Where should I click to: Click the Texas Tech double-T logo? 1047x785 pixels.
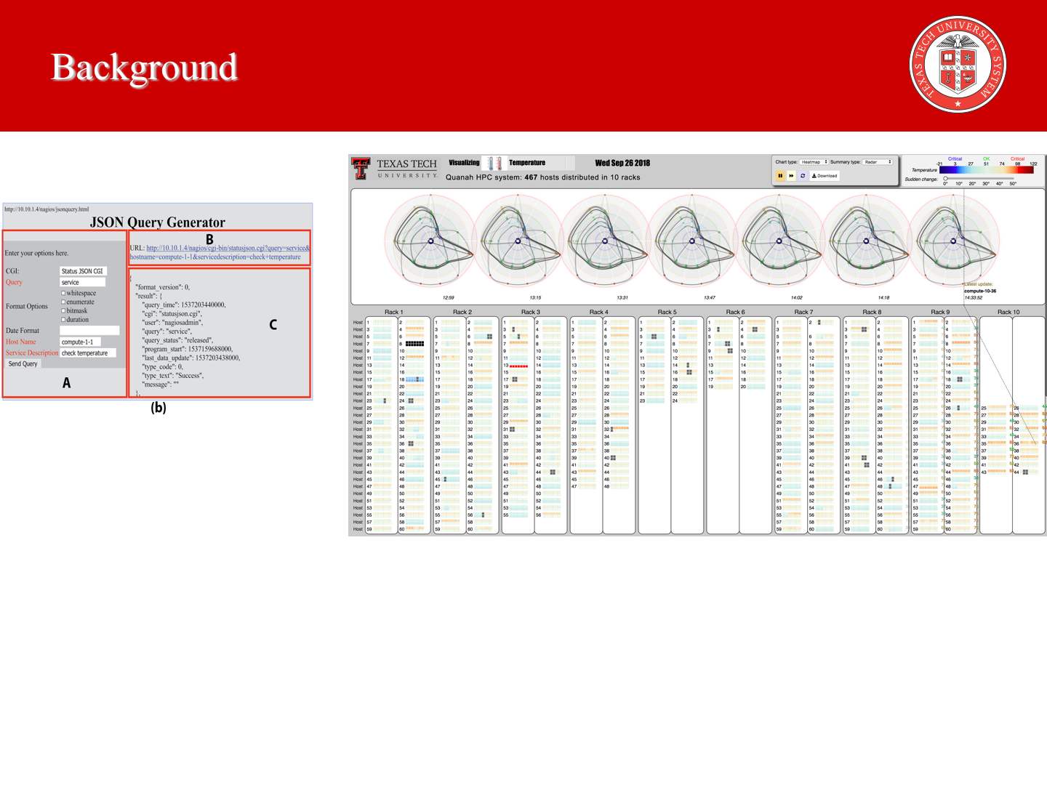click(x=361, y=169)
